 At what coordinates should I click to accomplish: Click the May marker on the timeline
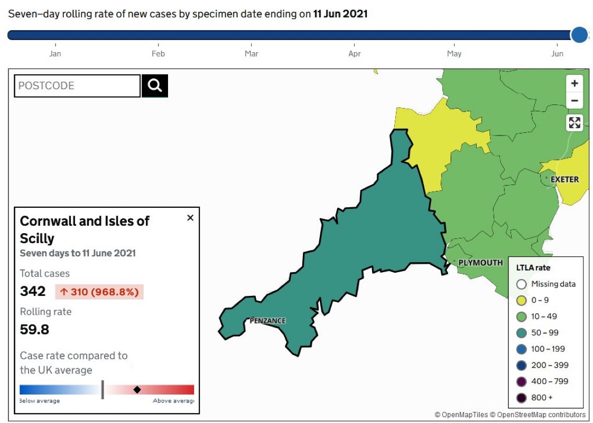point(454,53)
